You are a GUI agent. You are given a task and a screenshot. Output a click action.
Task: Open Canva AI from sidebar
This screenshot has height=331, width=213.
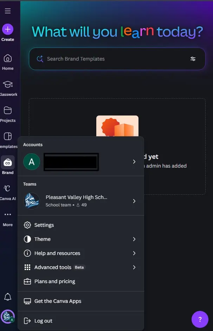[x=8, y=193]
